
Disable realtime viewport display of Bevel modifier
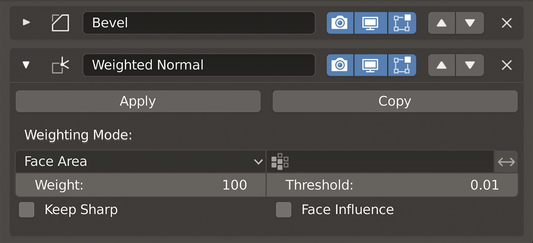pos(371,23)
